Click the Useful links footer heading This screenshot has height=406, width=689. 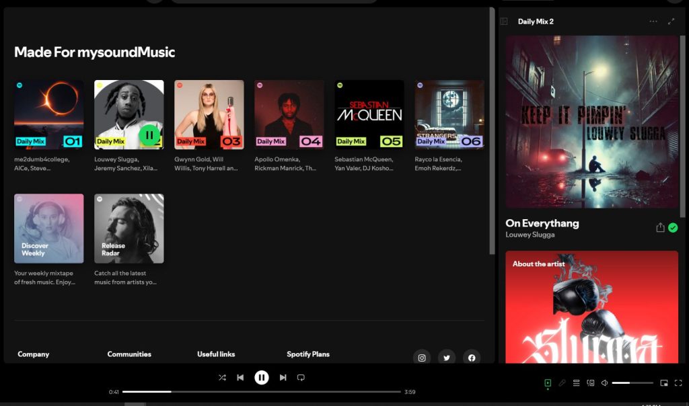coord(216,354)
